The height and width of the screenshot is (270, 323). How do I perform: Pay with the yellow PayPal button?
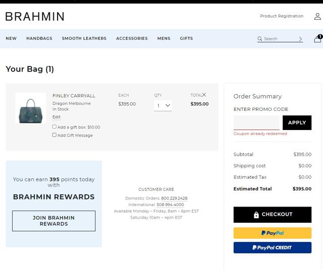click(273, 233)
